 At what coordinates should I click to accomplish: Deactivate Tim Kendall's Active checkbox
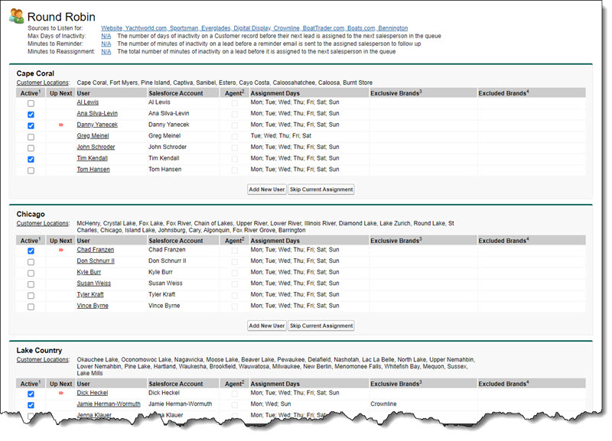click(x=31, y=159)
